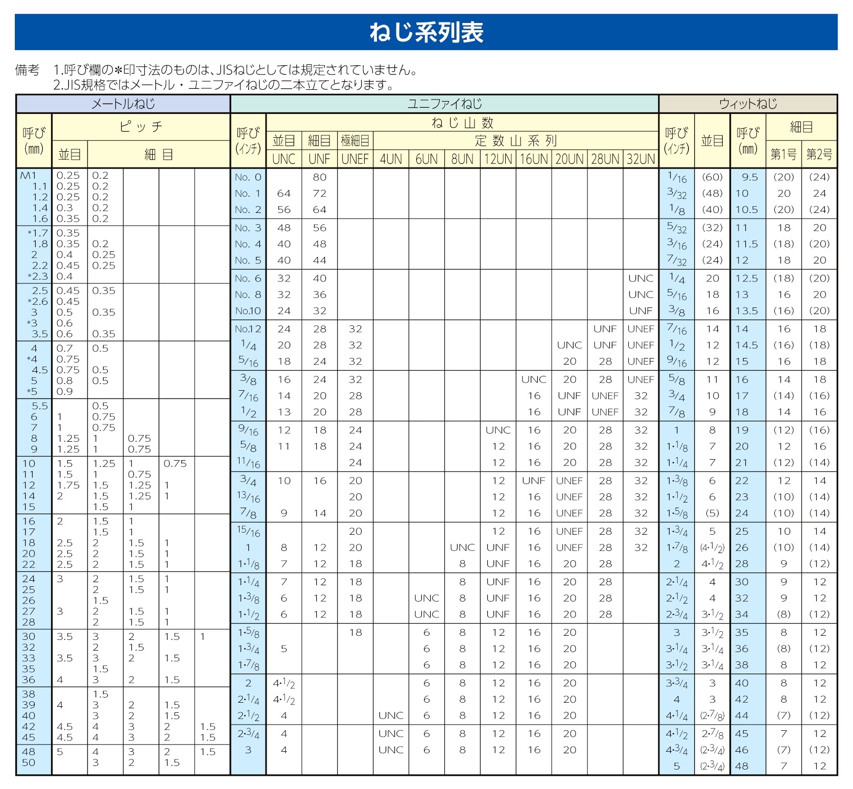Click the 20UN column header

[570, 159]
